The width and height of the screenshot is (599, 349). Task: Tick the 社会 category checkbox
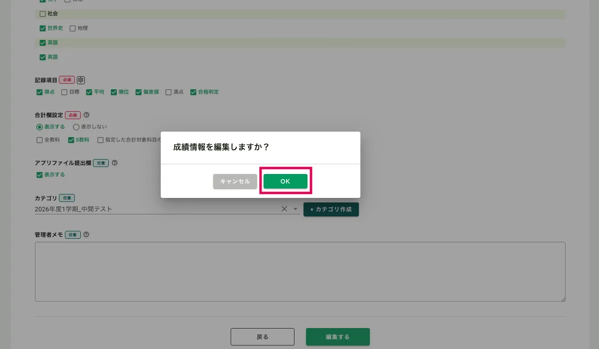42,14
